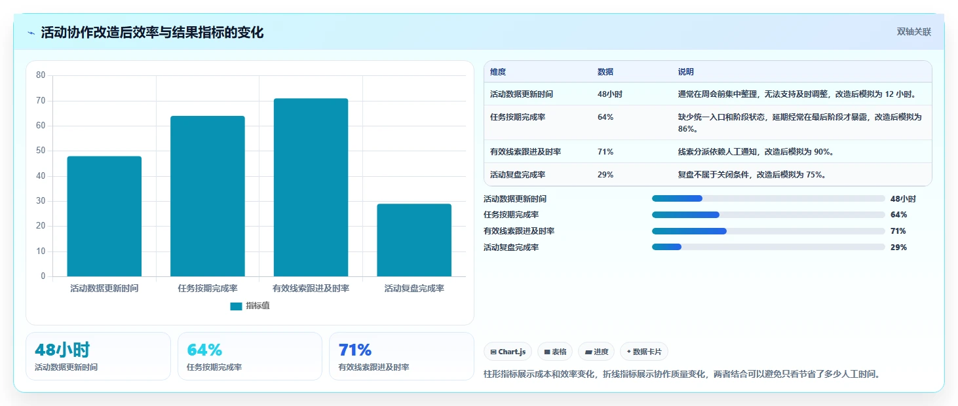
Task: Select the Chart.js tag chip
Action: [508, 352]
